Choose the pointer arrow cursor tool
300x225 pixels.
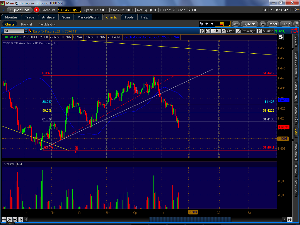[21, 219]
